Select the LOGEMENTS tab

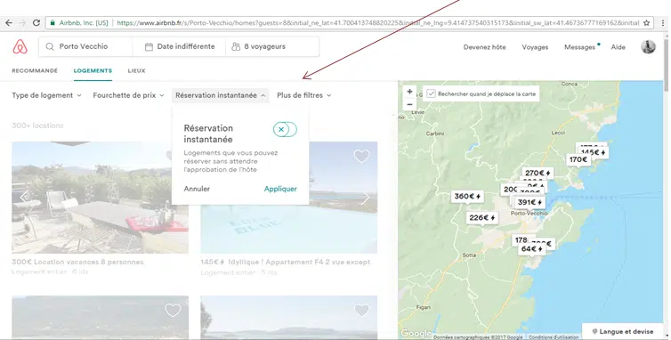coord(93,70)
